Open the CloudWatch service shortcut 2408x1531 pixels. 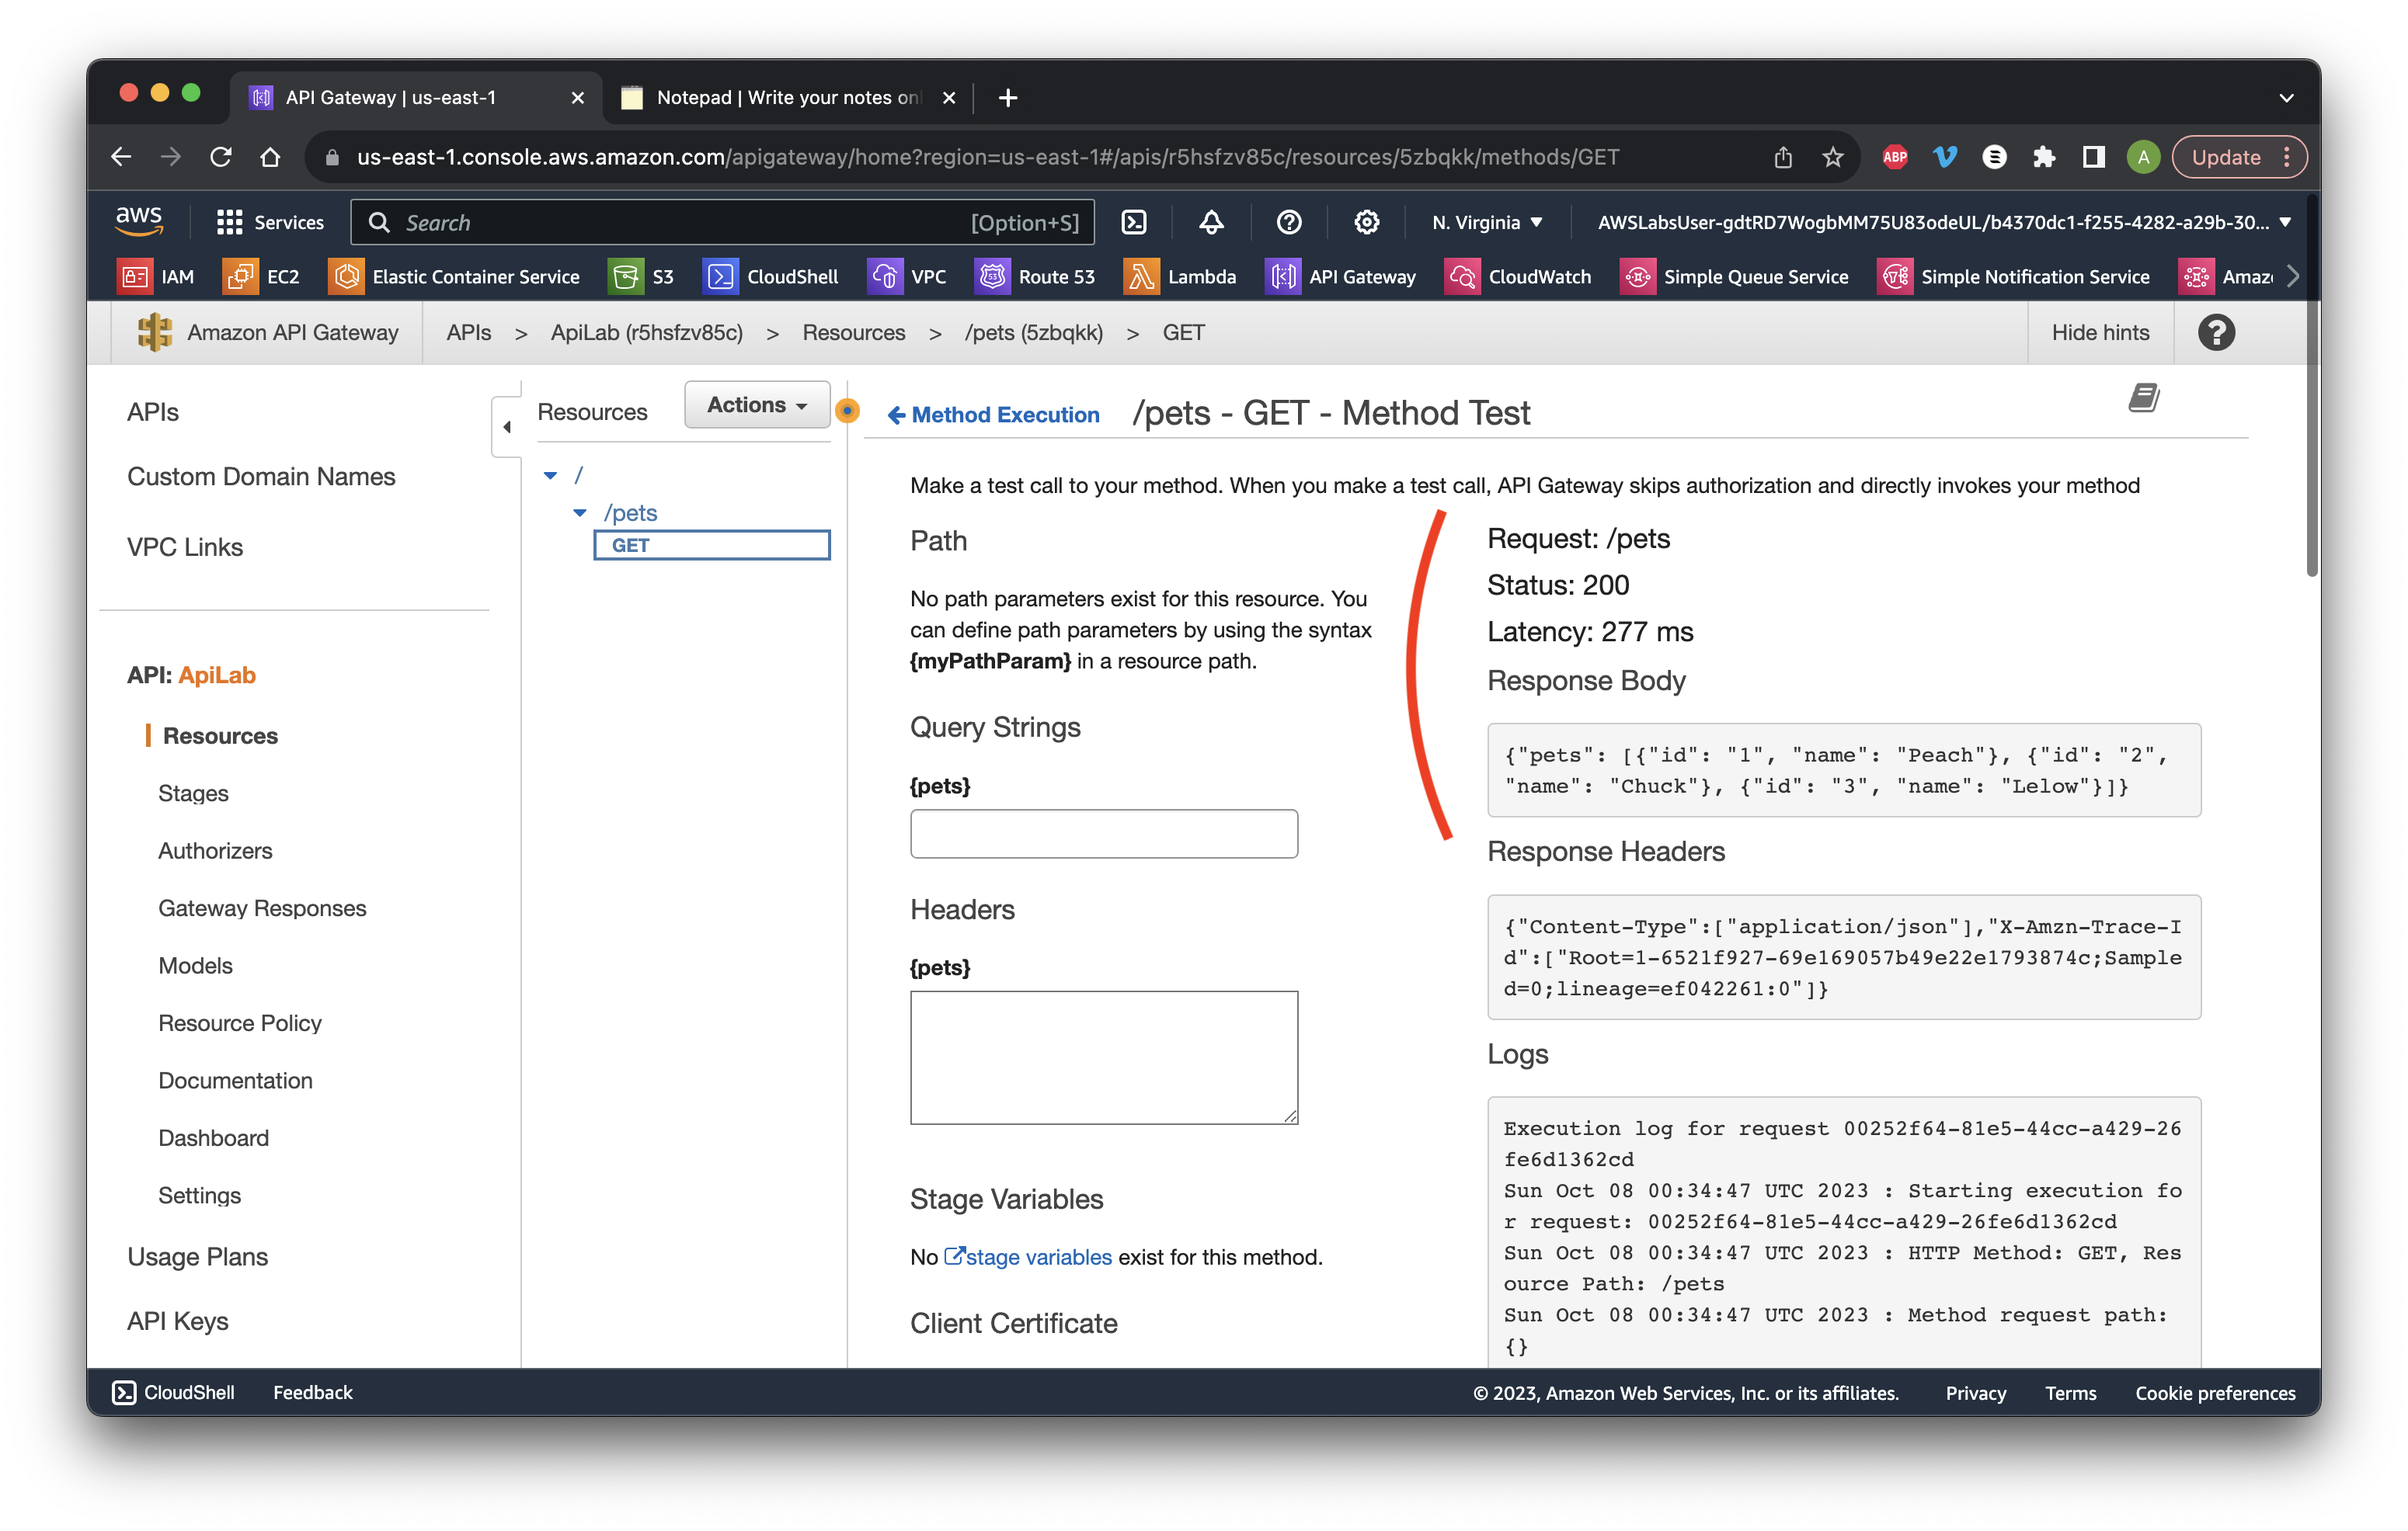click(1517, 277)
